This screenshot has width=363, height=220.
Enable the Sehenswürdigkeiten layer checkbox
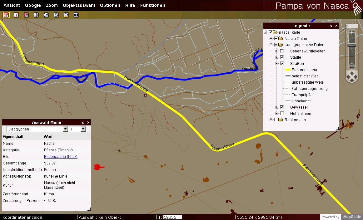pos(282,51)
